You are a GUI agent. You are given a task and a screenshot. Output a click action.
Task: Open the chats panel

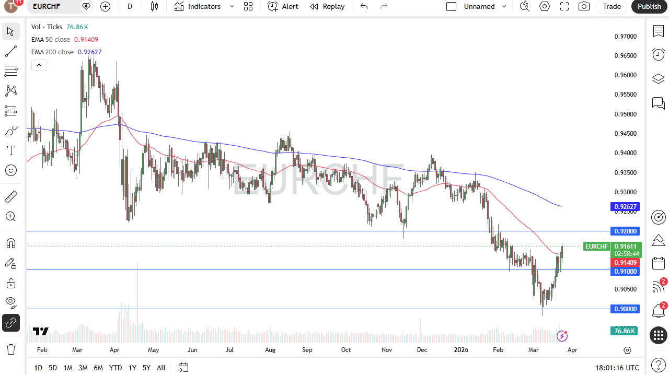click(x=658, y=103)
